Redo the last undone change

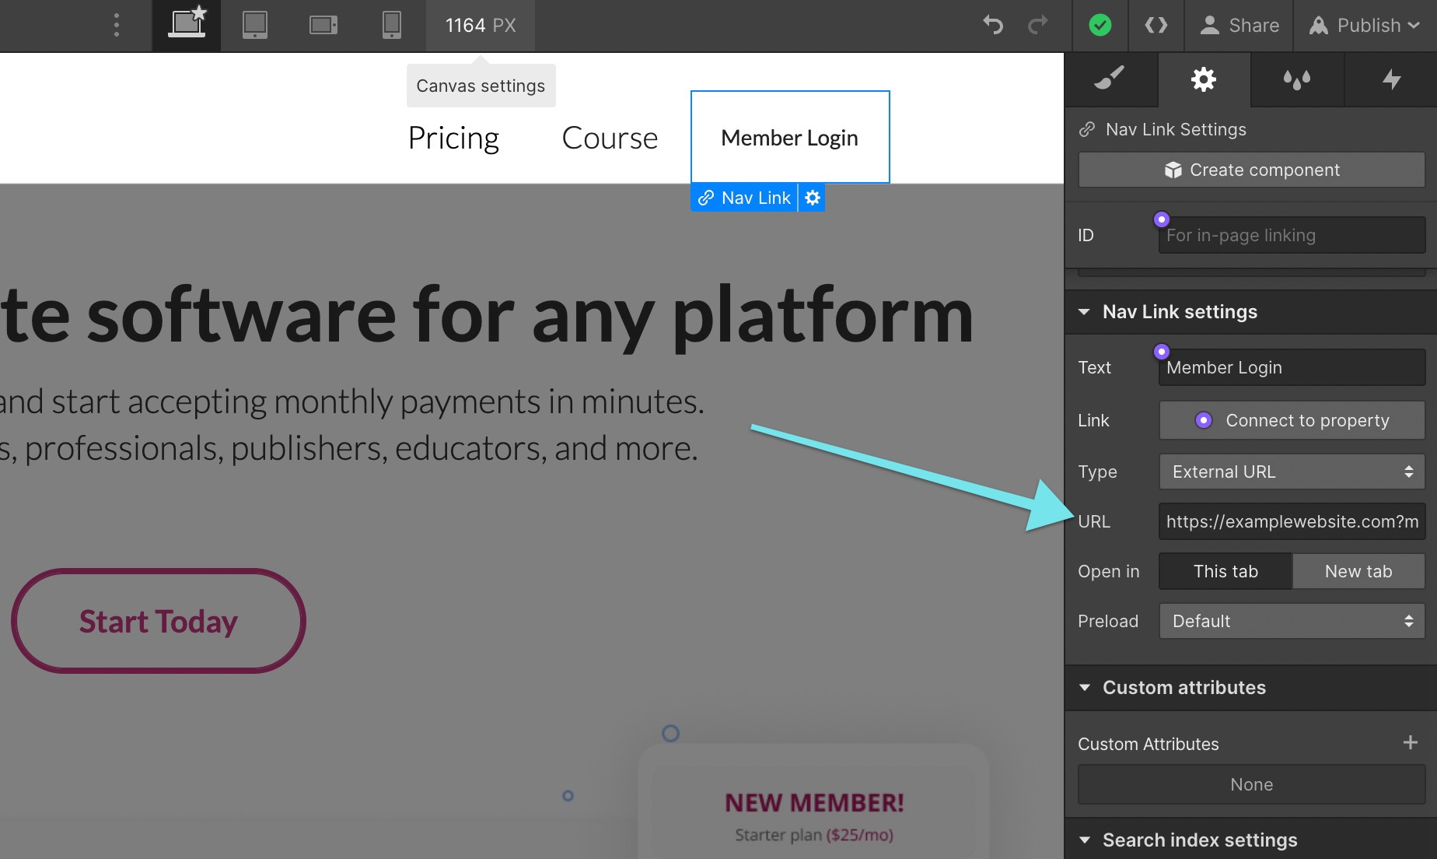tap(1038, 26)
